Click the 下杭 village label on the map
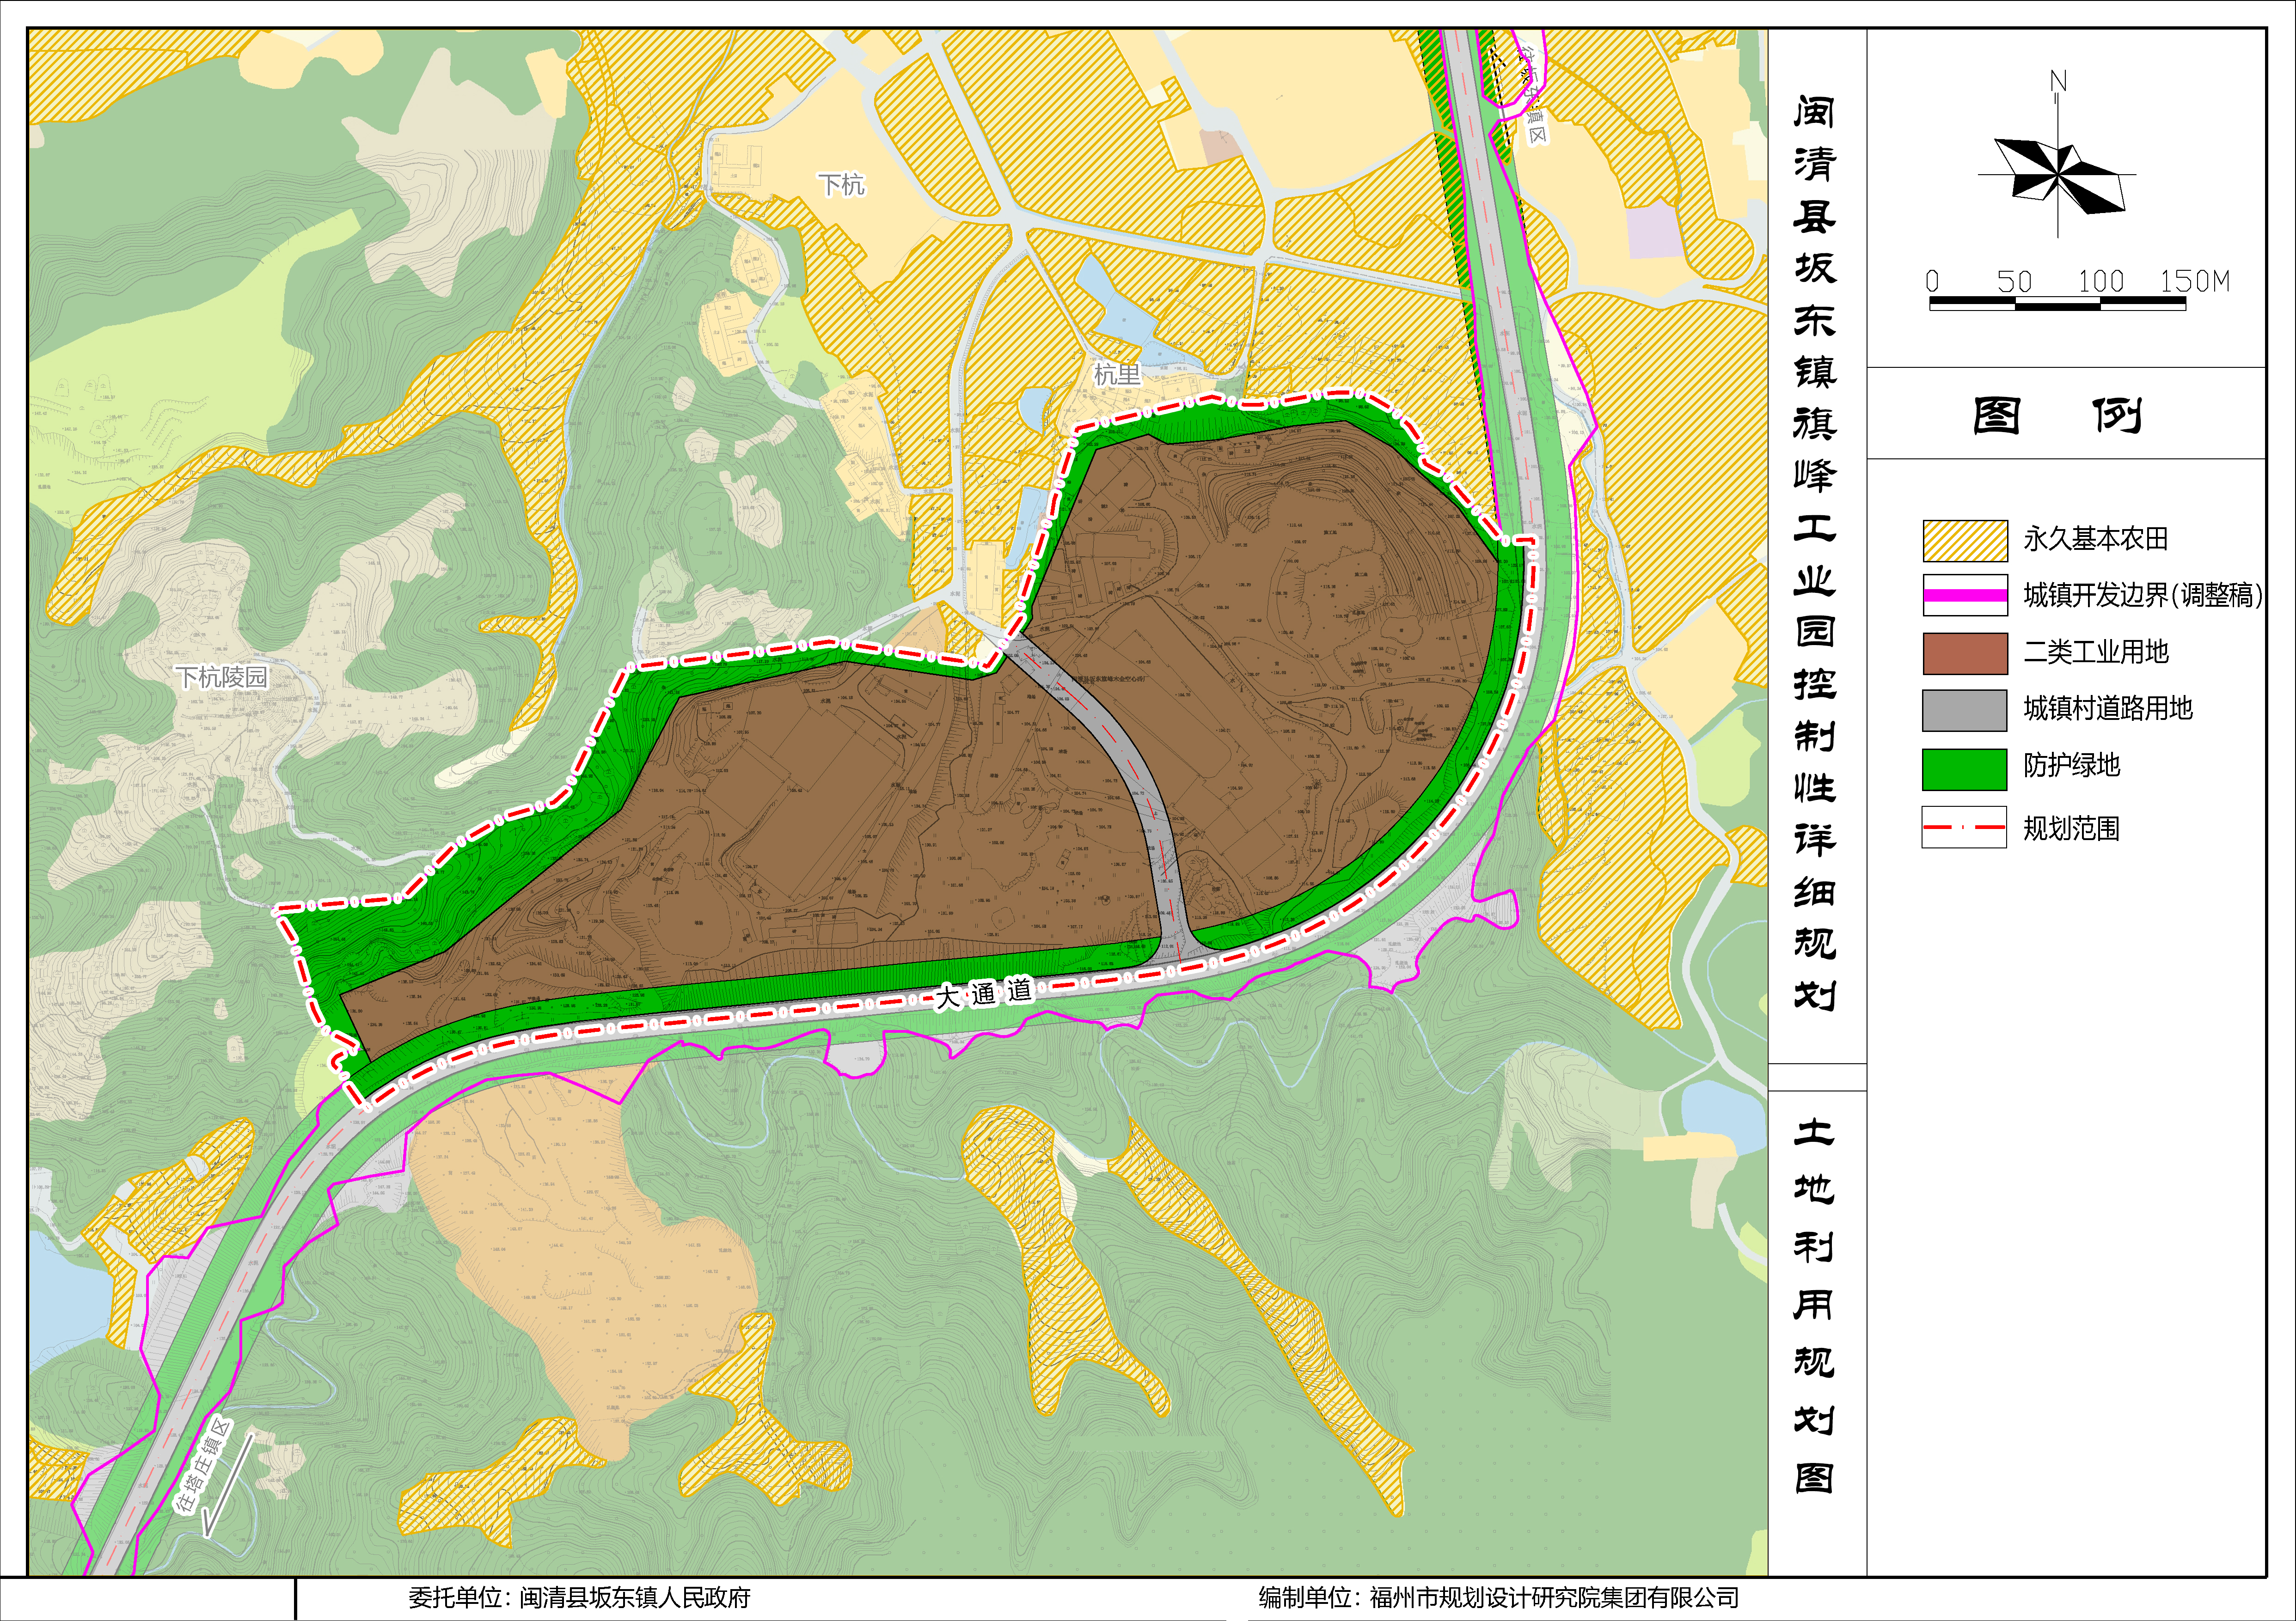This screenshot has width=2296, height=1621. 841,185
